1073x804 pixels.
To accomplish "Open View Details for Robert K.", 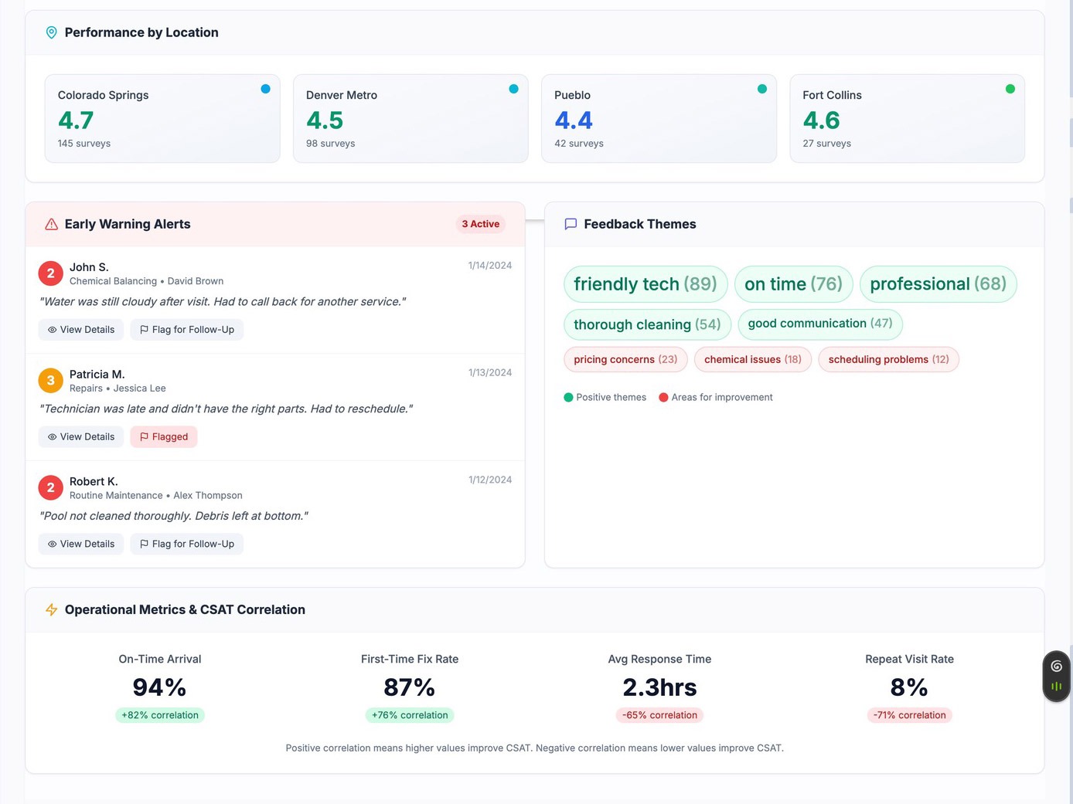I will click(x=81, y=544).
